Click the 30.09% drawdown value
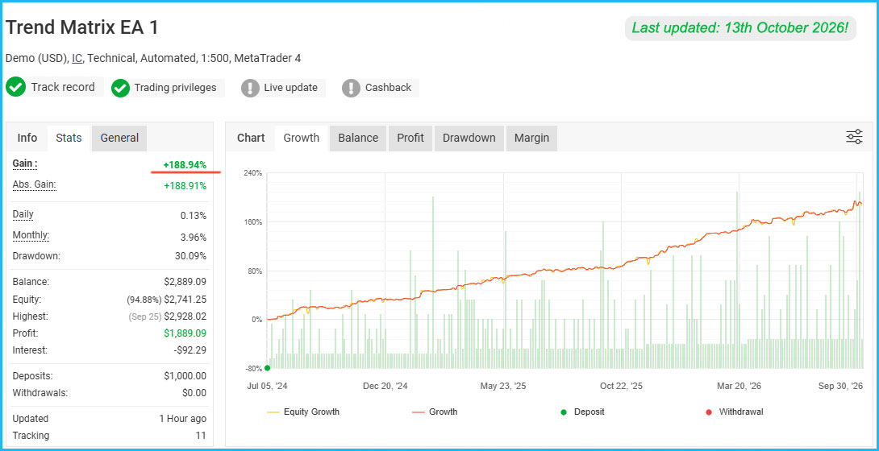Viewport: 879px width, 451px height. point(190,256)
